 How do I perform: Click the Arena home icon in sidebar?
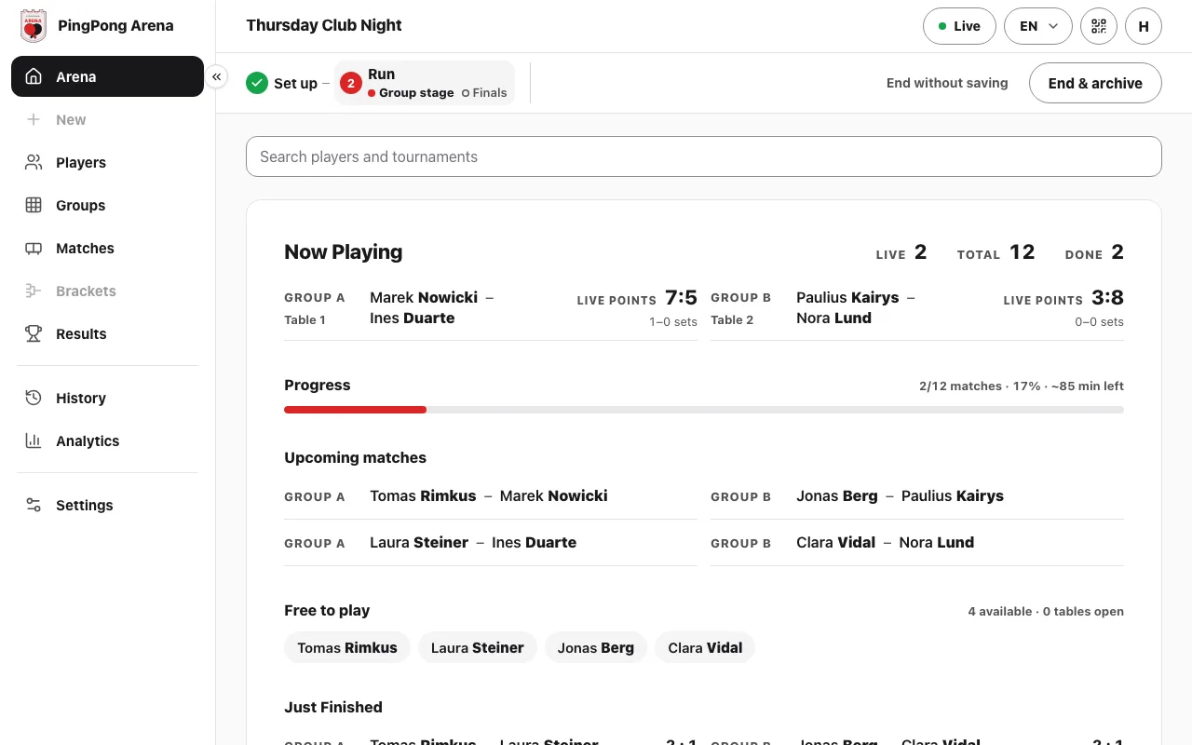[x=34, y=76]
